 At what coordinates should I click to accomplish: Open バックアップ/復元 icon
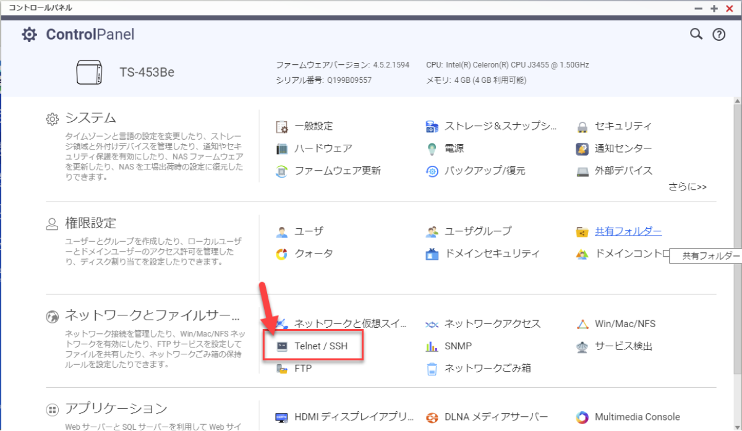click(432, 171)
